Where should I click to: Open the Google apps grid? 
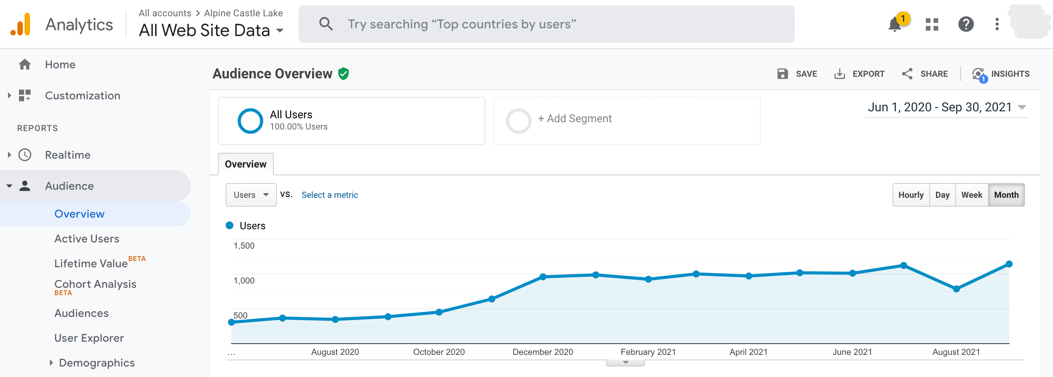click(x=932, y=24)
